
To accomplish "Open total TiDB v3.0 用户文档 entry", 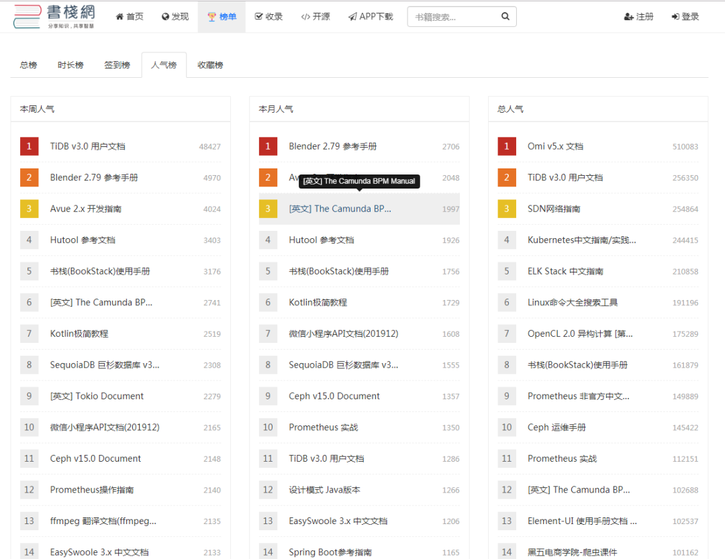I will 565,178.
